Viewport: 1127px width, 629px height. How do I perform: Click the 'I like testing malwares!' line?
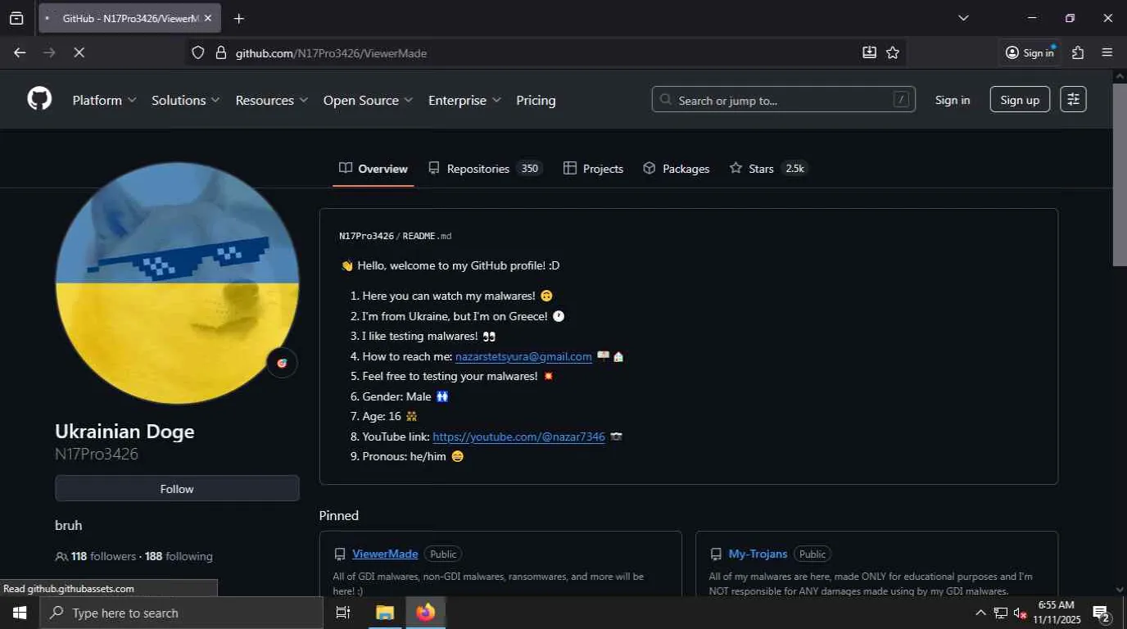428,336
